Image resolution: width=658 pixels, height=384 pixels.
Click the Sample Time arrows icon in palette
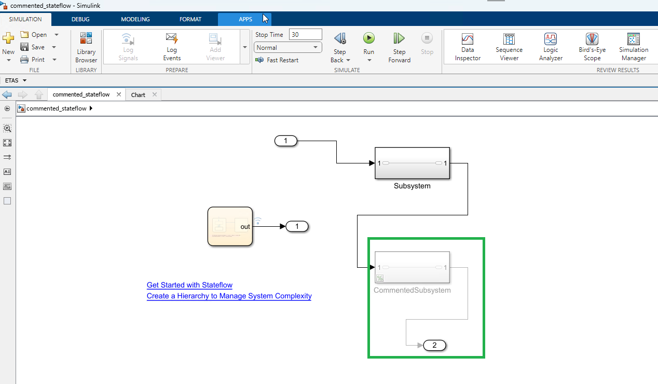[7, 157]
